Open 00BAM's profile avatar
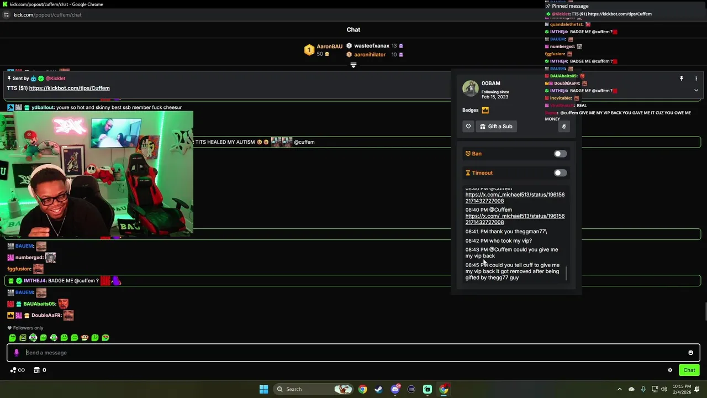 click(471, 88)
